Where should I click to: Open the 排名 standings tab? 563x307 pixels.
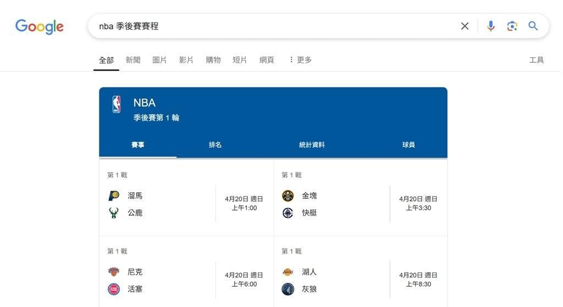[215, 144]
